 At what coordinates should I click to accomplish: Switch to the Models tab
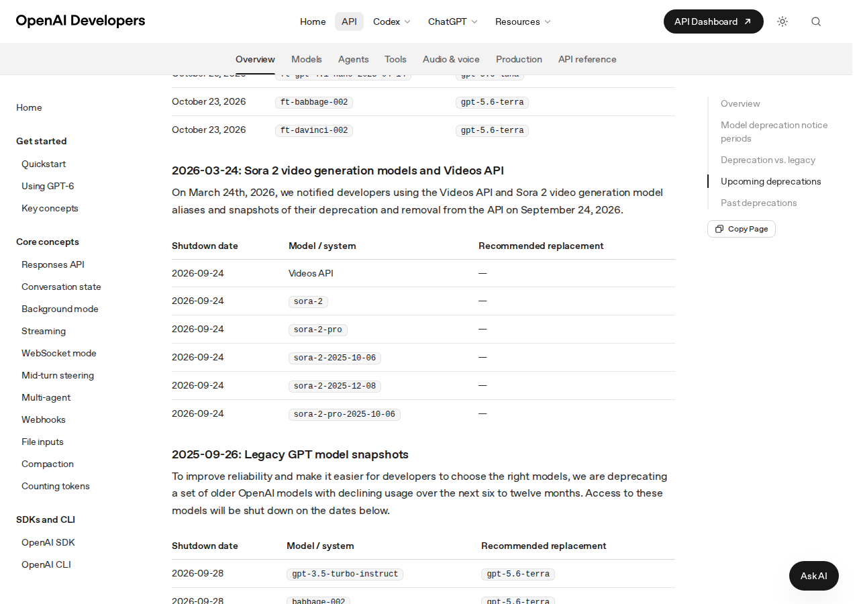pos(307,59)
